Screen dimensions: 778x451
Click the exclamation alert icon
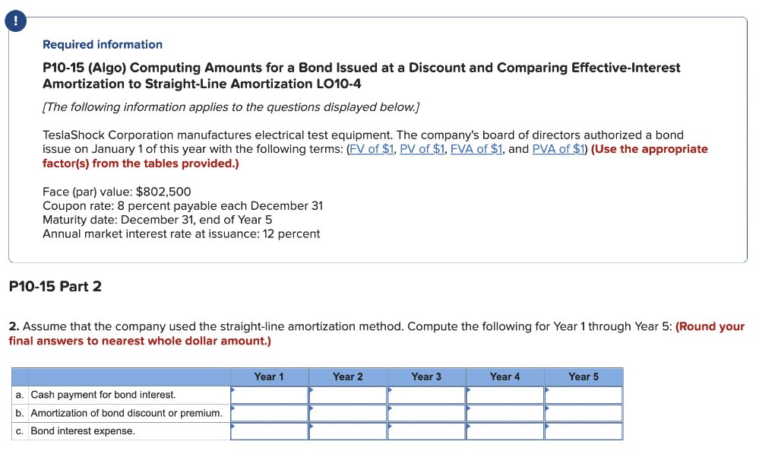pyautogui.click(x=15, y=21)
